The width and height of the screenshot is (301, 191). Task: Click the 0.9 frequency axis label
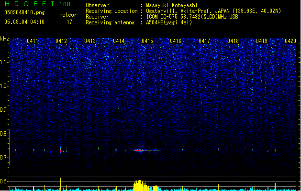[x=4, y=110]
